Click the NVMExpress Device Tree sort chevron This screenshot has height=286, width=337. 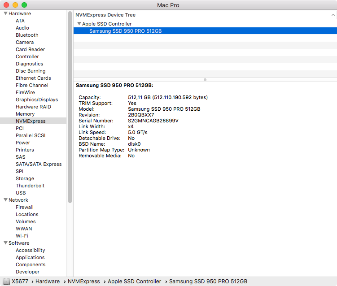point(333,15)
